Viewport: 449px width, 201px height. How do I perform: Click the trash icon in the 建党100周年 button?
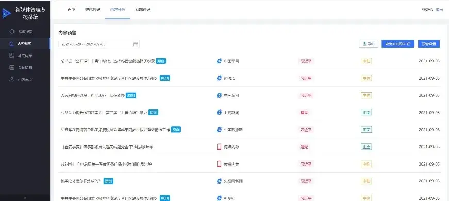(409, 44)
